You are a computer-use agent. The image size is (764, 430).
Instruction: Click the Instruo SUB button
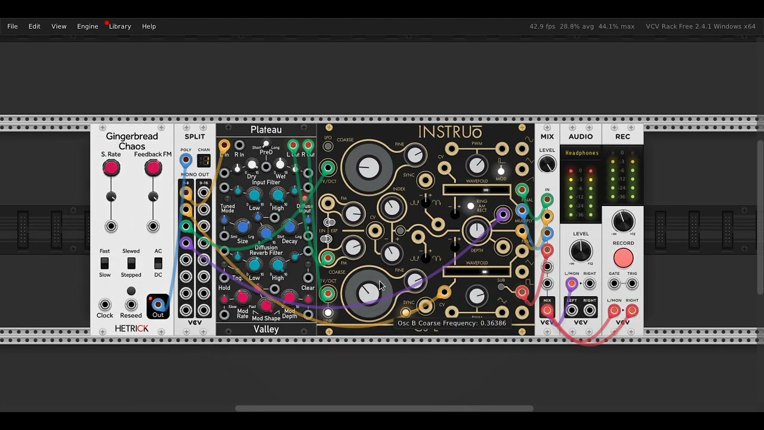pyautogui.click(x=501, y=287)
